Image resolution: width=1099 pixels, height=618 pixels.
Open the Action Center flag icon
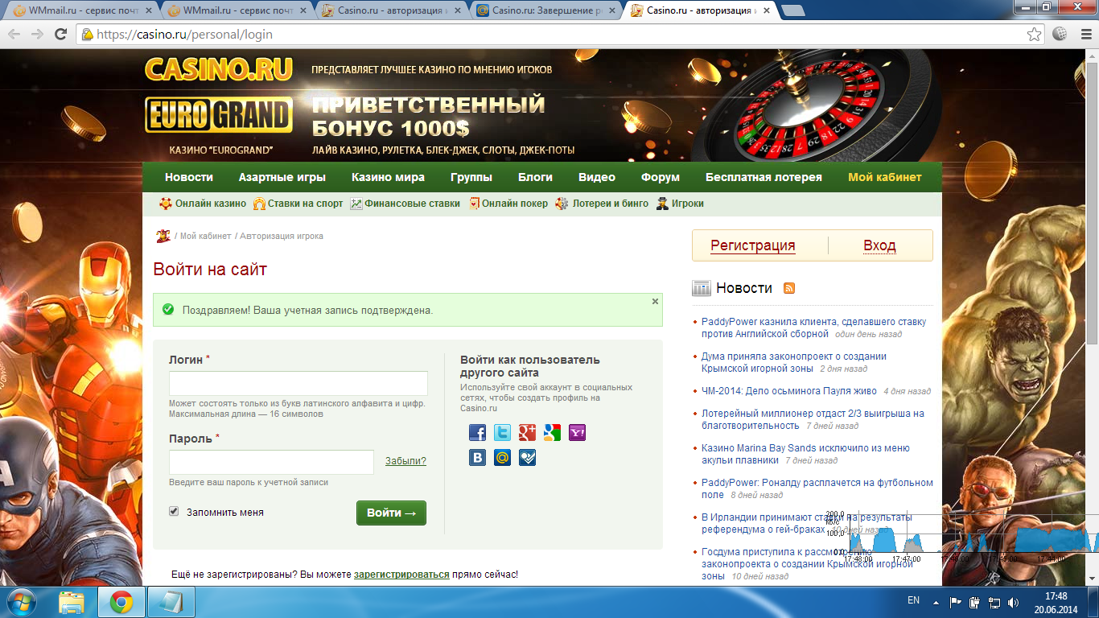tap(956, 602)
